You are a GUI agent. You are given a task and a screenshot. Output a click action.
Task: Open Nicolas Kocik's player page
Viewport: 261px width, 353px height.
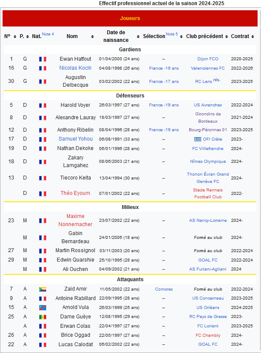(x=76, y=68)
